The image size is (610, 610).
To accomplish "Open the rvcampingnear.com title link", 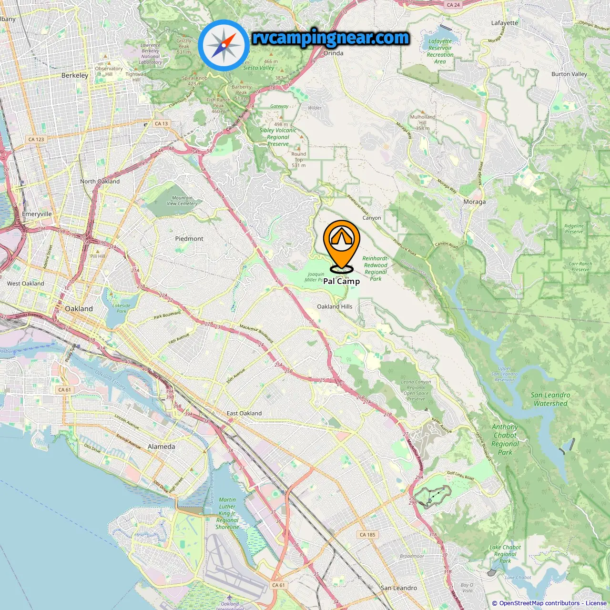I will point(331,38).
